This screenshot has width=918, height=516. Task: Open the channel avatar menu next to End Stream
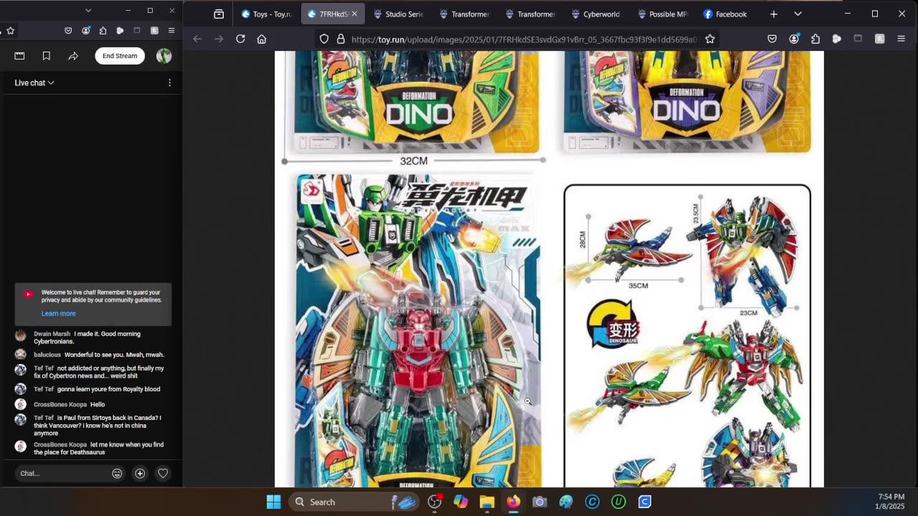[x=164, y=56]
